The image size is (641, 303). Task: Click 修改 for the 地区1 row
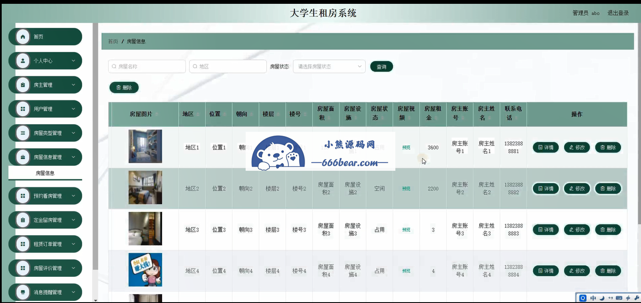(x=577, y=147)
